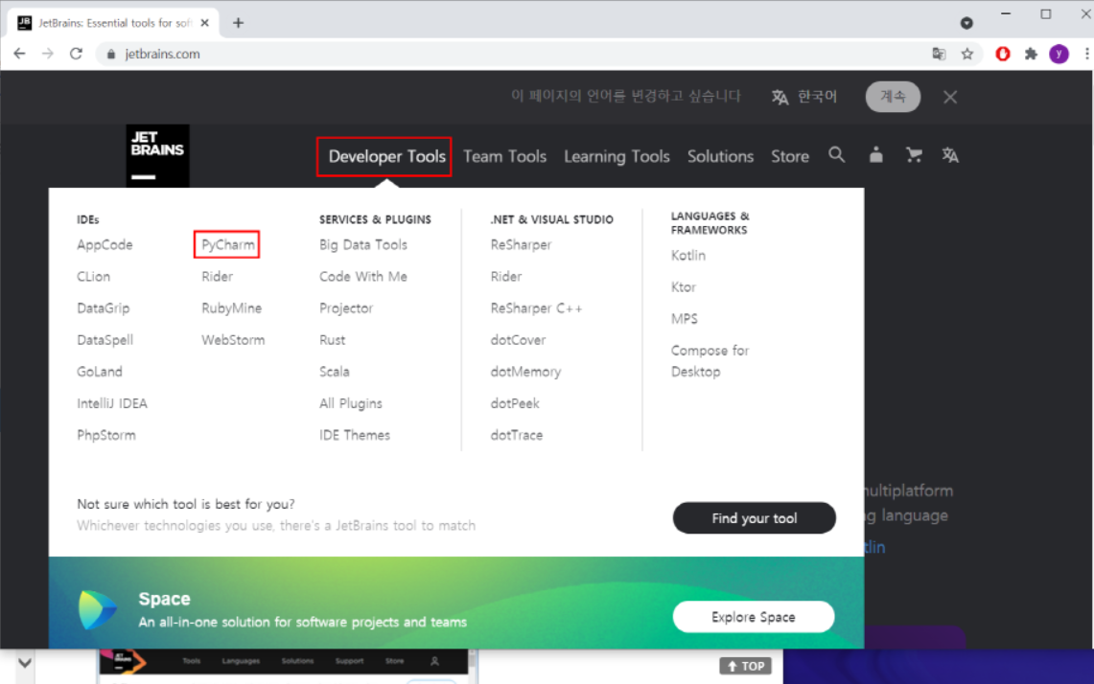Open the All Plugins link
Screen dimensions: 1094x684
350,403
